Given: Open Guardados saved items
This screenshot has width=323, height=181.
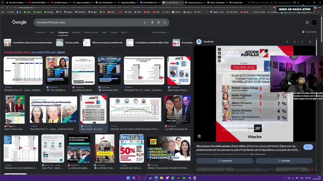Looking at the screenshot, I should coord(309,32).
